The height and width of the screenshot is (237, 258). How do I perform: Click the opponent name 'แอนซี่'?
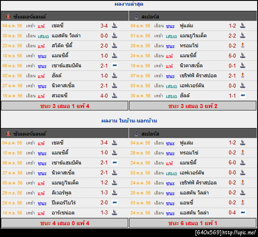pyautogui.click(x=187, y=203)
